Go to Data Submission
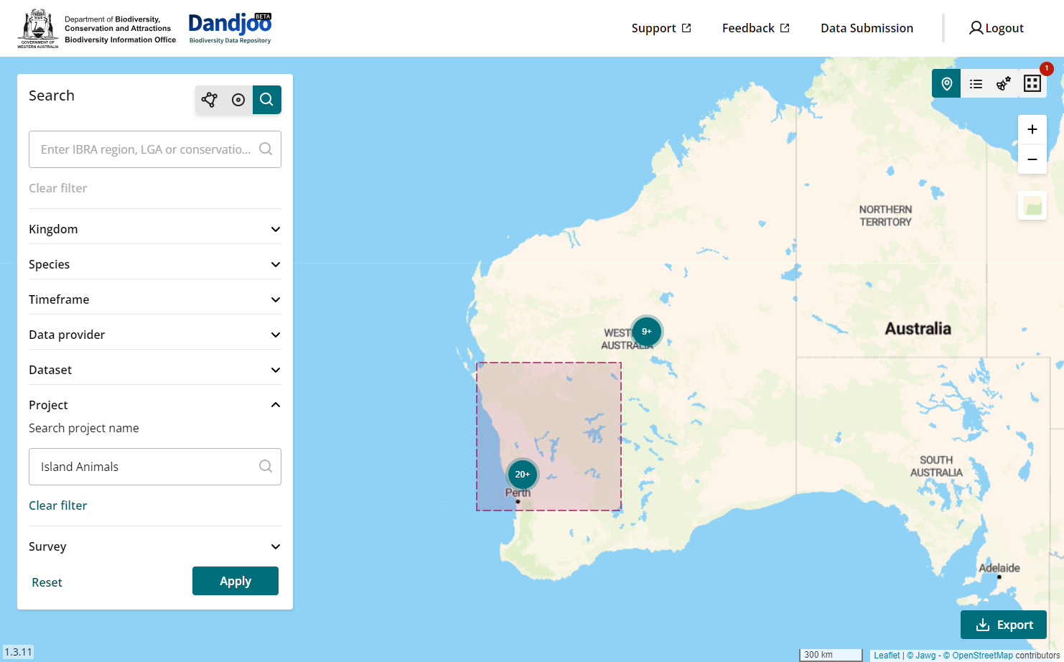 [x=867, y=28]
